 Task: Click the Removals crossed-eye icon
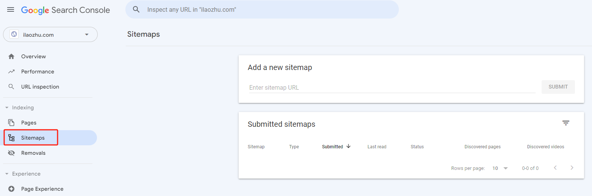point(11,153)
